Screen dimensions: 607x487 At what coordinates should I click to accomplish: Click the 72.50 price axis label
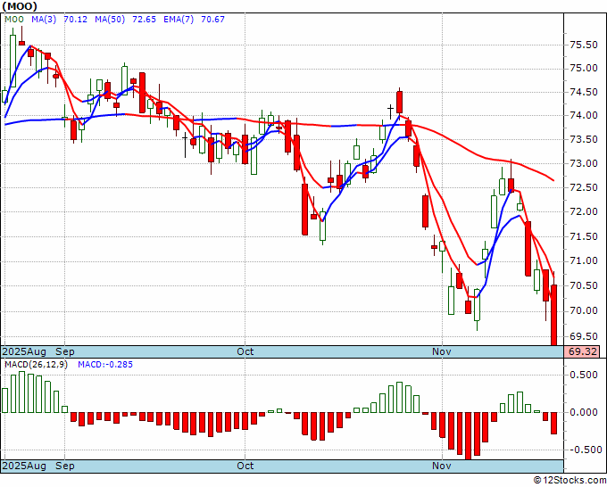(584, 187)
